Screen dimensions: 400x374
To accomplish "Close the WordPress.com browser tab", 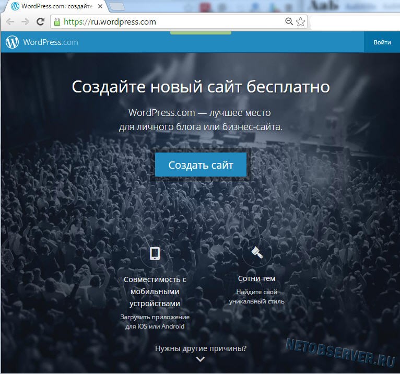I will pos(100,6).
